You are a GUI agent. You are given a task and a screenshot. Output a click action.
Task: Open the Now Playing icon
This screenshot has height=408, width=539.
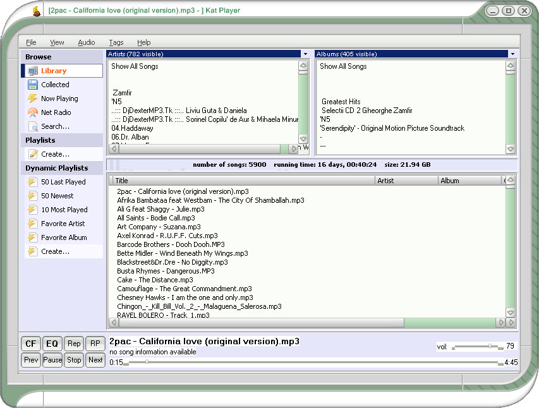coord(33,99)
